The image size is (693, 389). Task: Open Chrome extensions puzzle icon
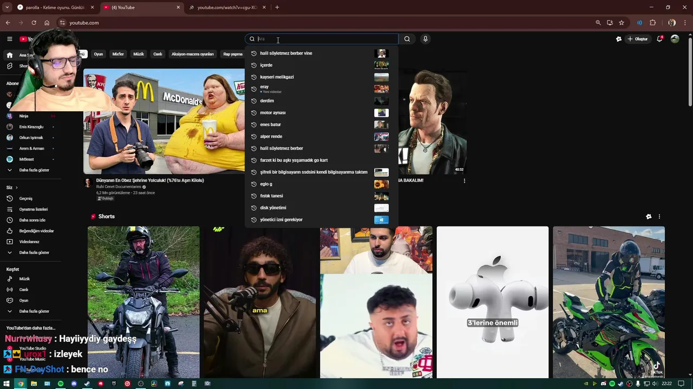[x=652, y=23]
